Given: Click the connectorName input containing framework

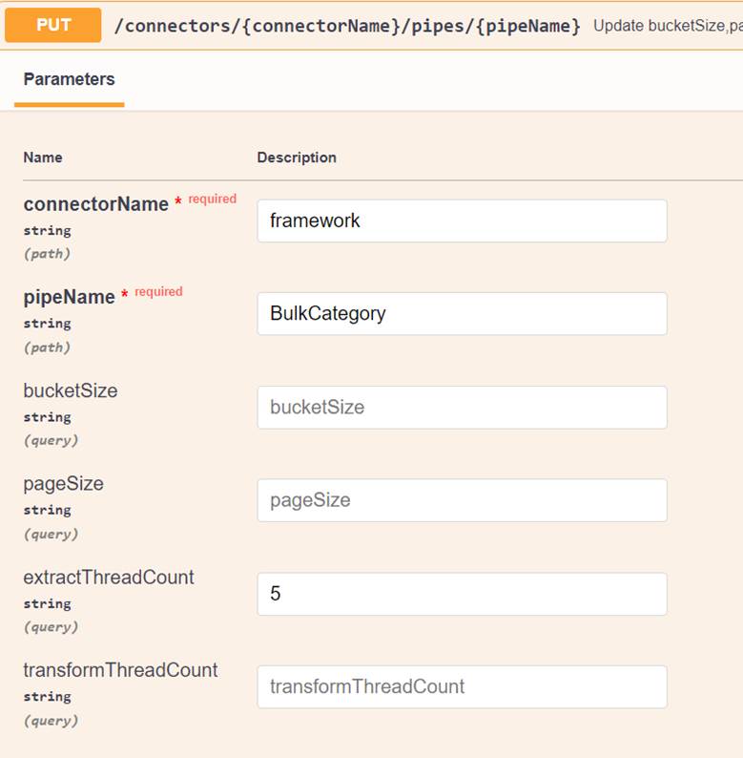Looking at the screenshot, I should [x=463, y=221].
